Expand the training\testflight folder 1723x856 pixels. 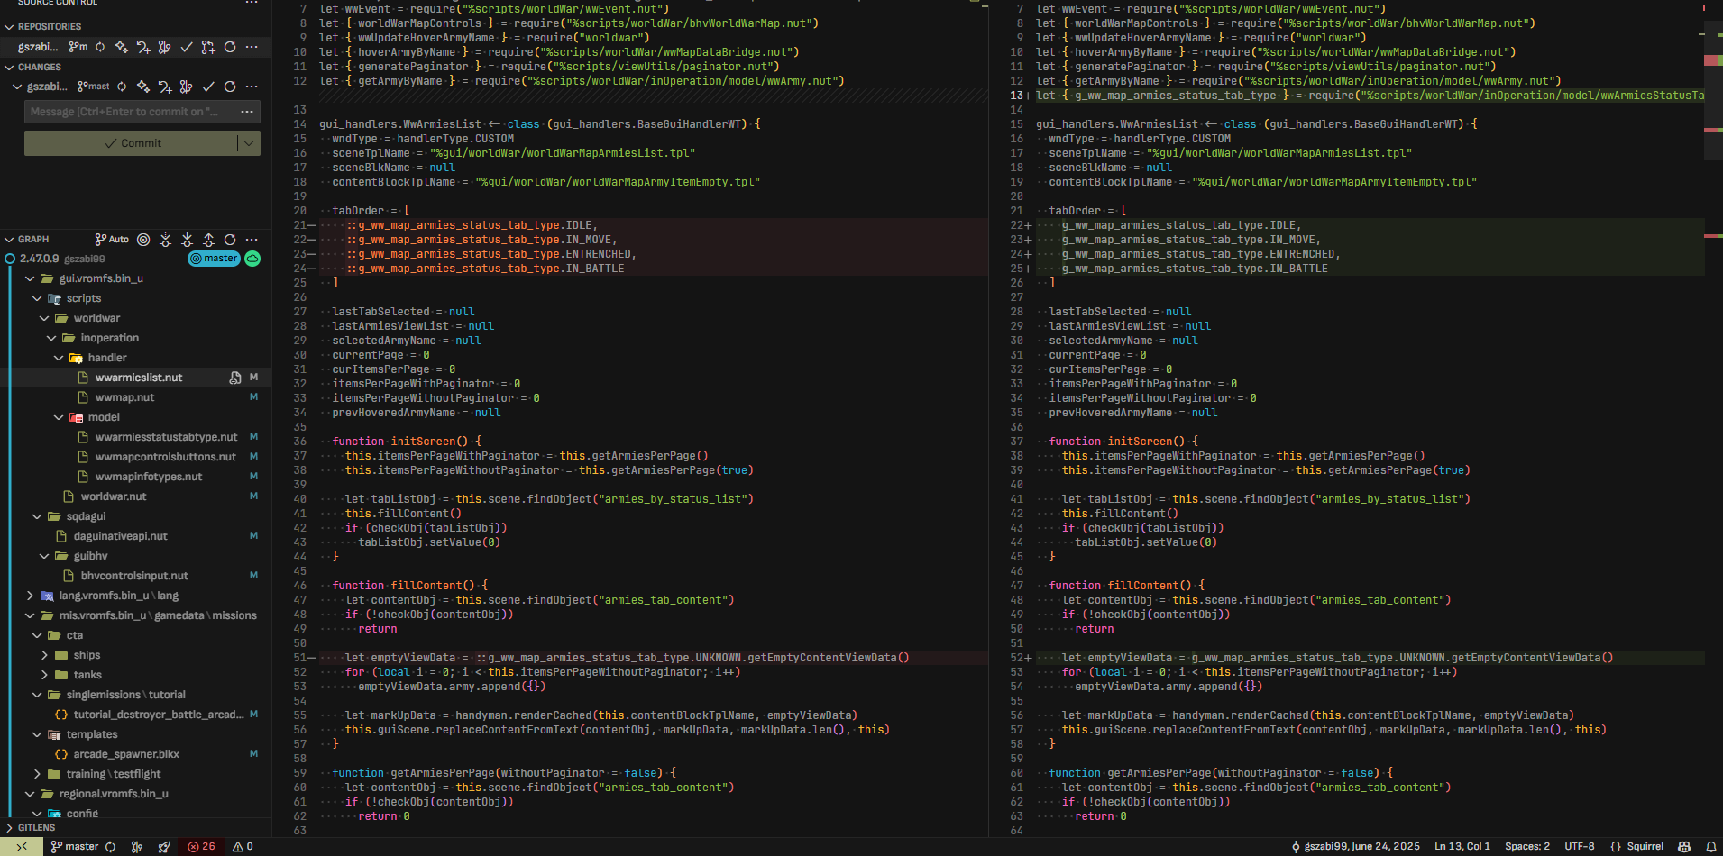click(38, 774)
